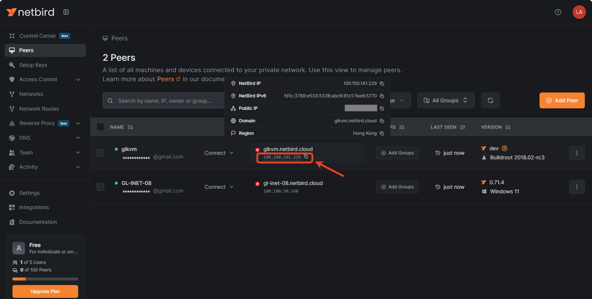Click the Free plan user icon
The width and height of the screenshot is (592, 299).
(19, 248)
